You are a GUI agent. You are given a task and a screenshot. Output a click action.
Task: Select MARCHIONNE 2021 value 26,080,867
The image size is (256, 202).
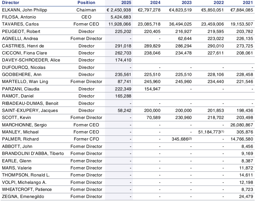240,125
